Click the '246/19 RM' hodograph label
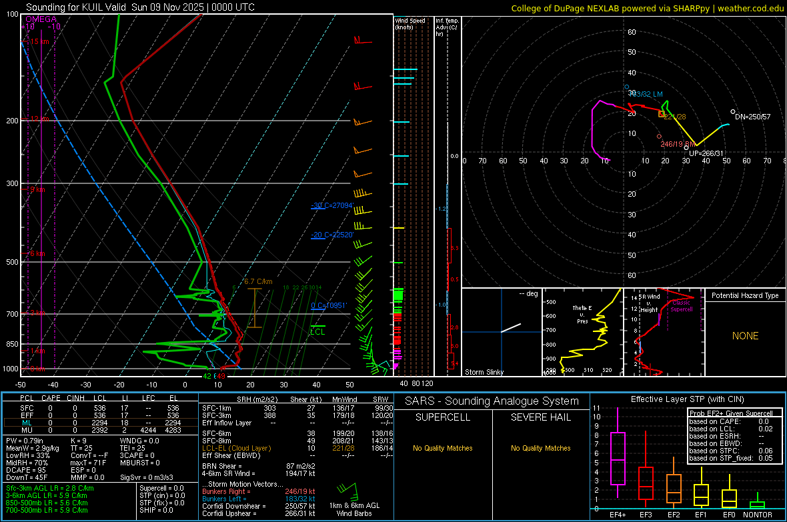Viewport: 787px width, 522px height. pyautogui.click(x=678, y=144)
